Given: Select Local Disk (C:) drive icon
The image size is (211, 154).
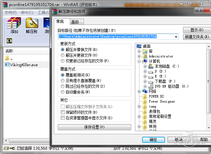Looking at the screenshot, I should pos(151,66).
